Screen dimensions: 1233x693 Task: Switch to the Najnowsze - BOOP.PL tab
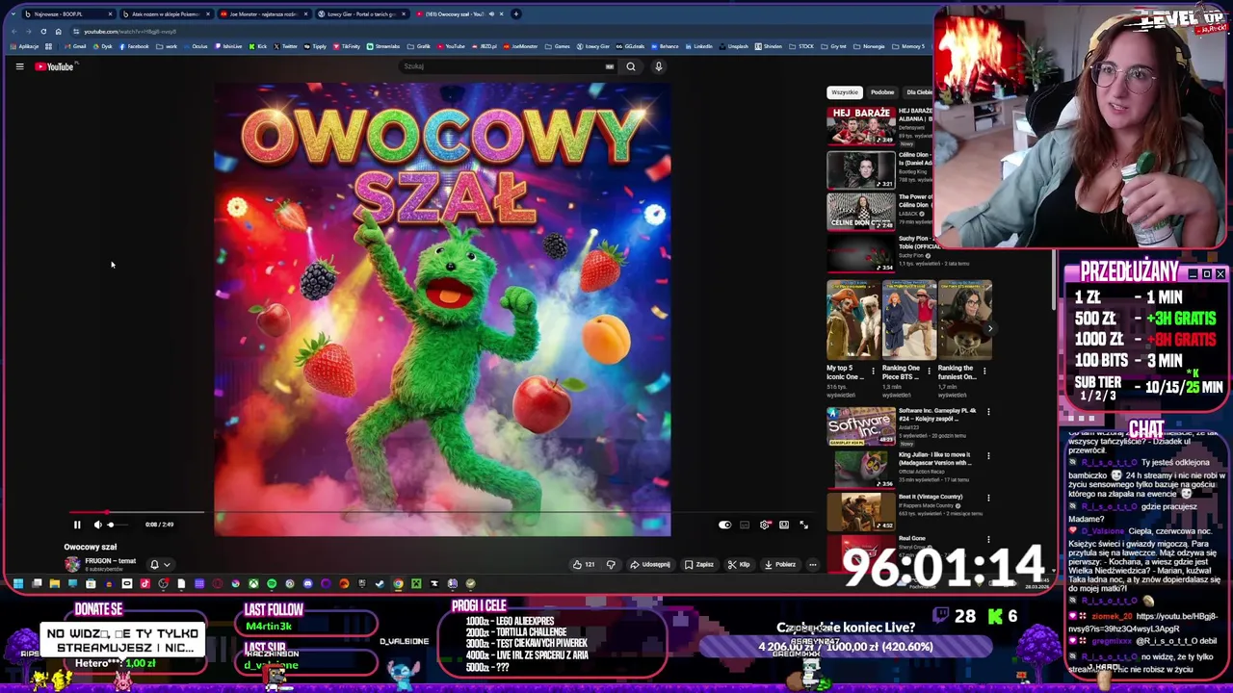click(66, 14)
